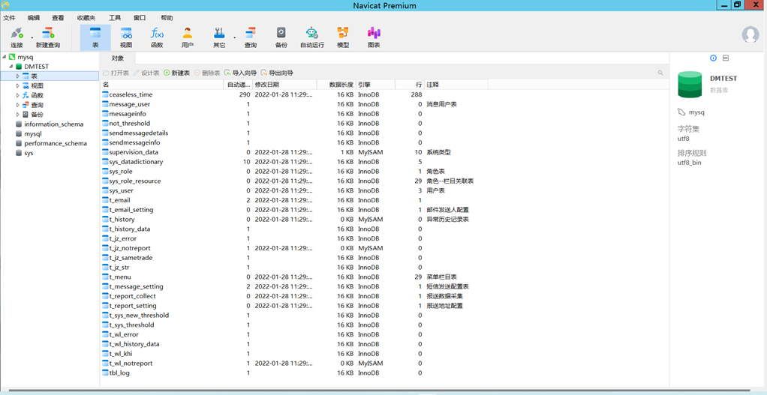Open the 函数 functions toolbar icon
767x395 pixels.
pyautogui.click(x=157, y=37)
